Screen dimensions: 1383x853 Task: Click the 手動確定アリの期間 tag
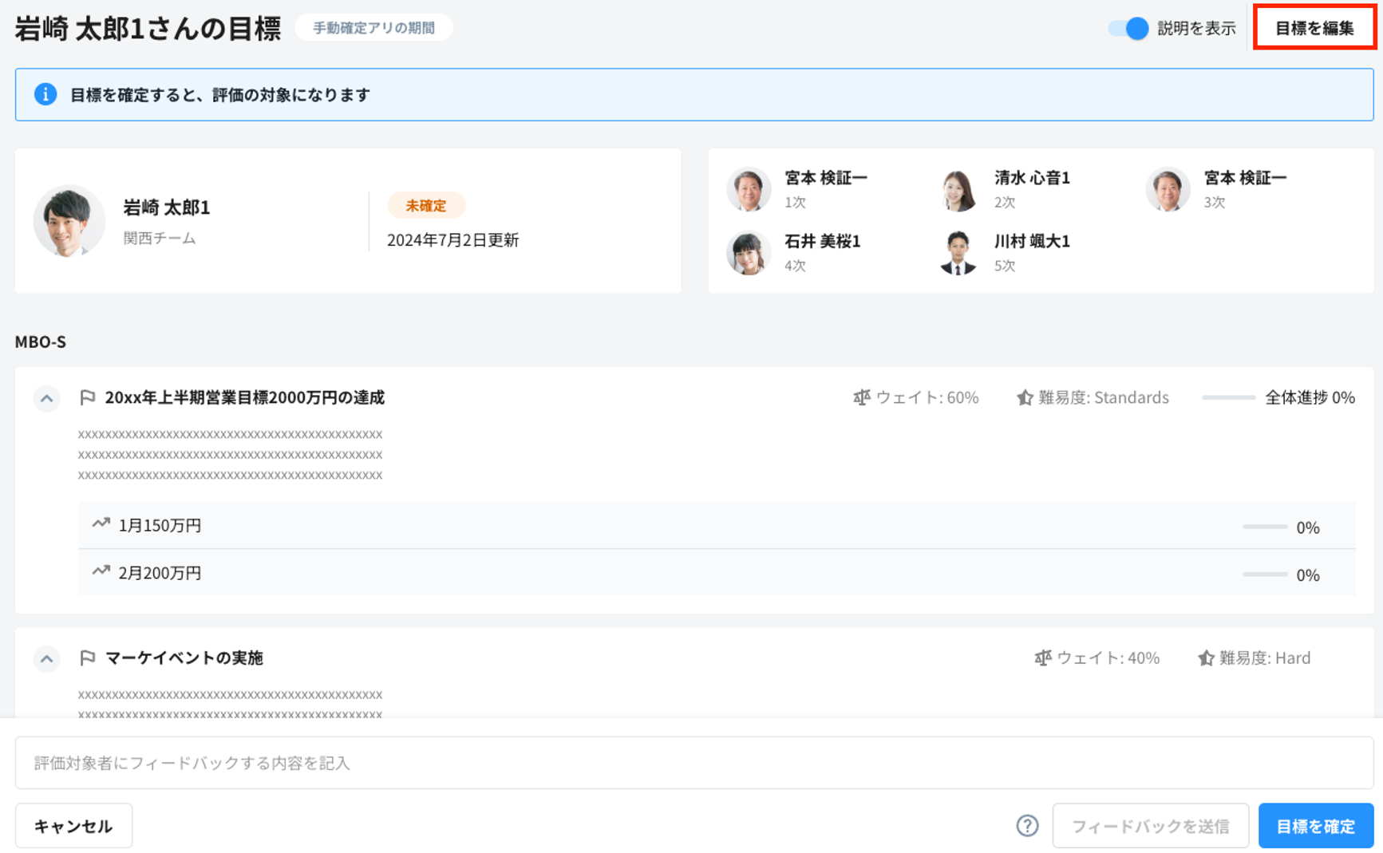(373, 28)
